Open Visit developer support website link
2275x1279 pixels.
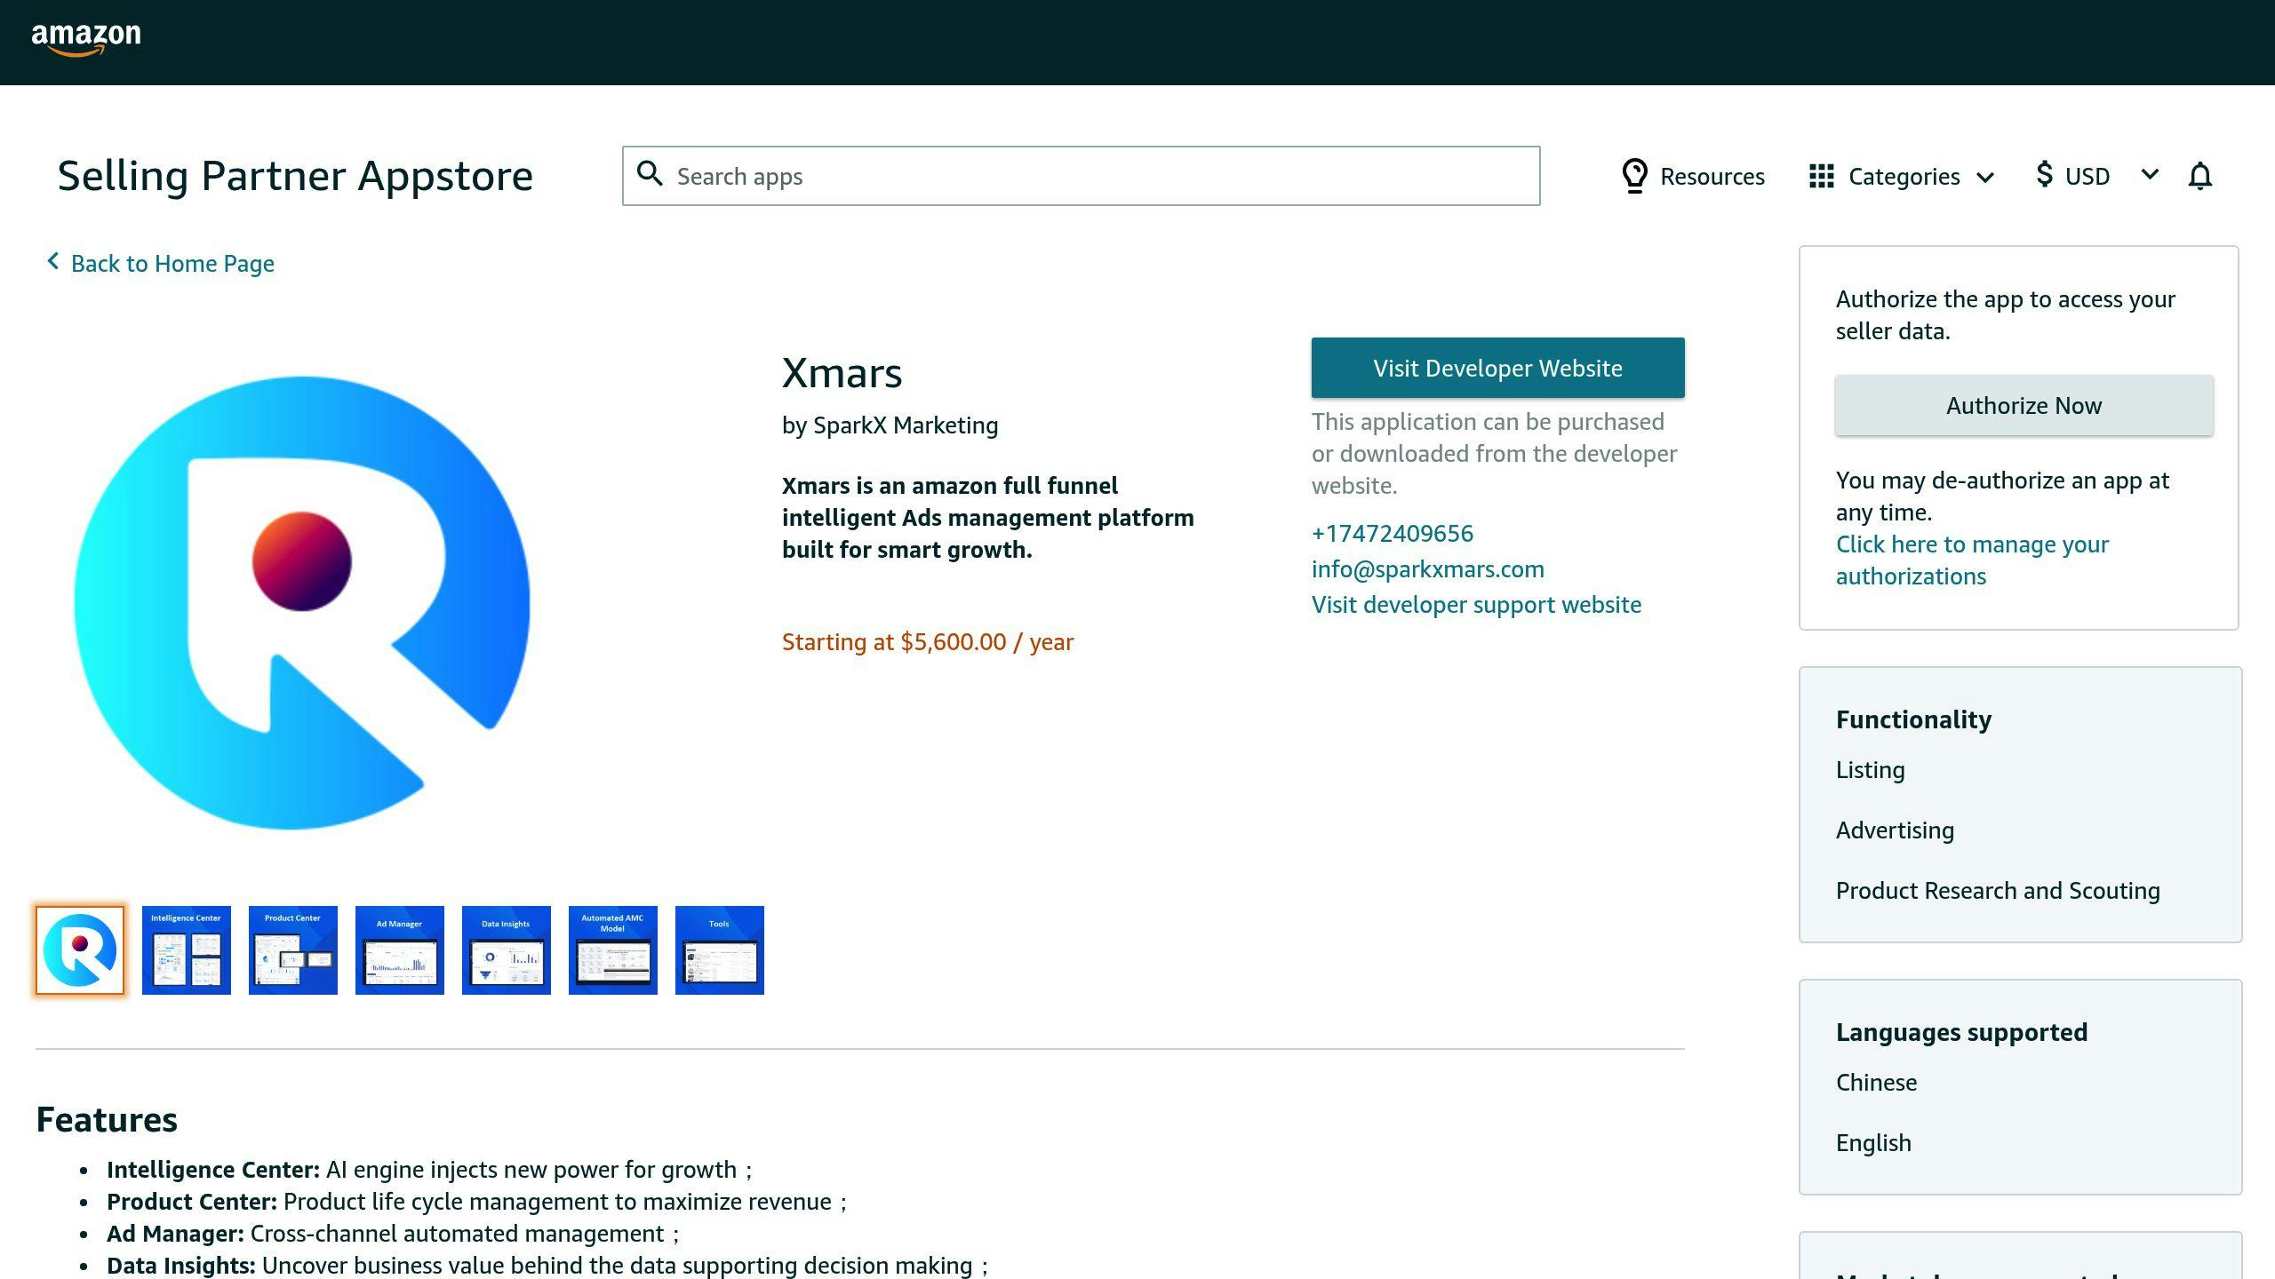tap(1476, 605)
